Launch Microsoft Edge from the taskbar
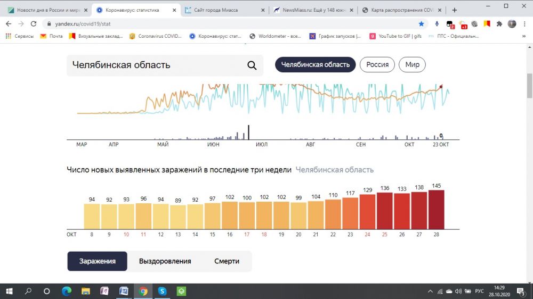 tap(67, 291)
